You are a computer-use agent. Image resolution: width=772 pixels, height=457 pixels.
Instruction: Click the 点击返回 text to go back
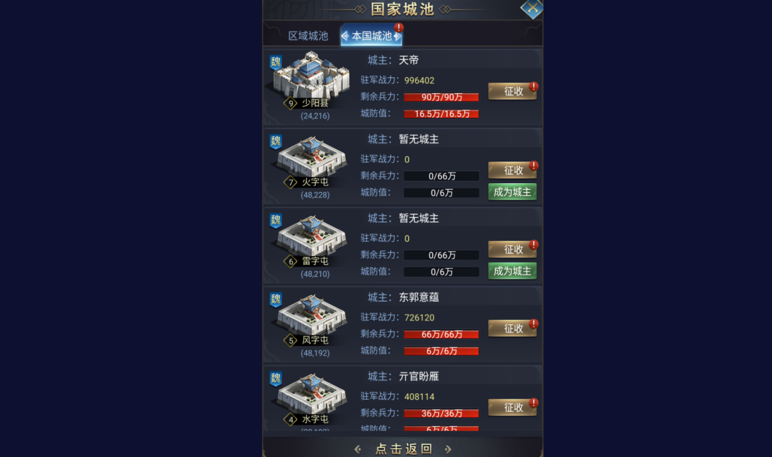(x=403, y=449)
